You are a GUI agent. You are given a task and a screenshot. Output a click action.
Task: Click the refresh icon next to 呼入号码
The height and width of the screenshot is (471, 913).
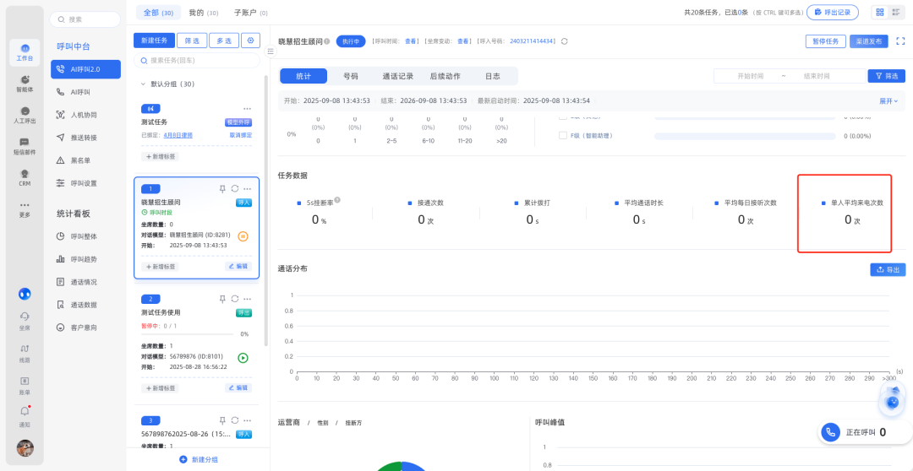click(x=565, y=41)
